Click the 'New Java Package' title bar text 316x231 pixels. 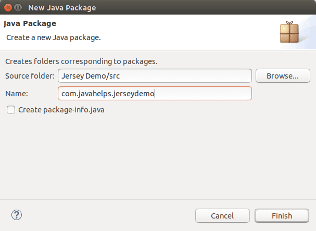62,8
